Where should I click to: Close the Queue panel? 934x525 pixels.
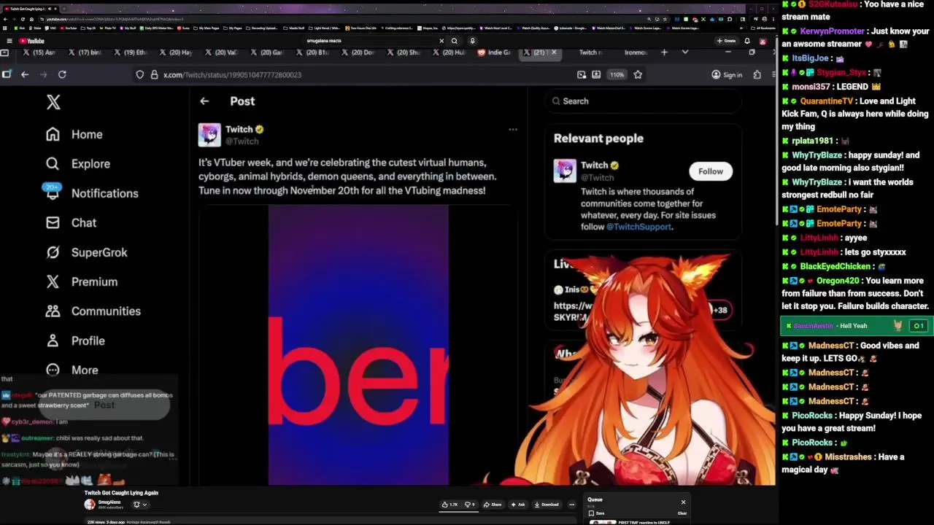point(683,502)
